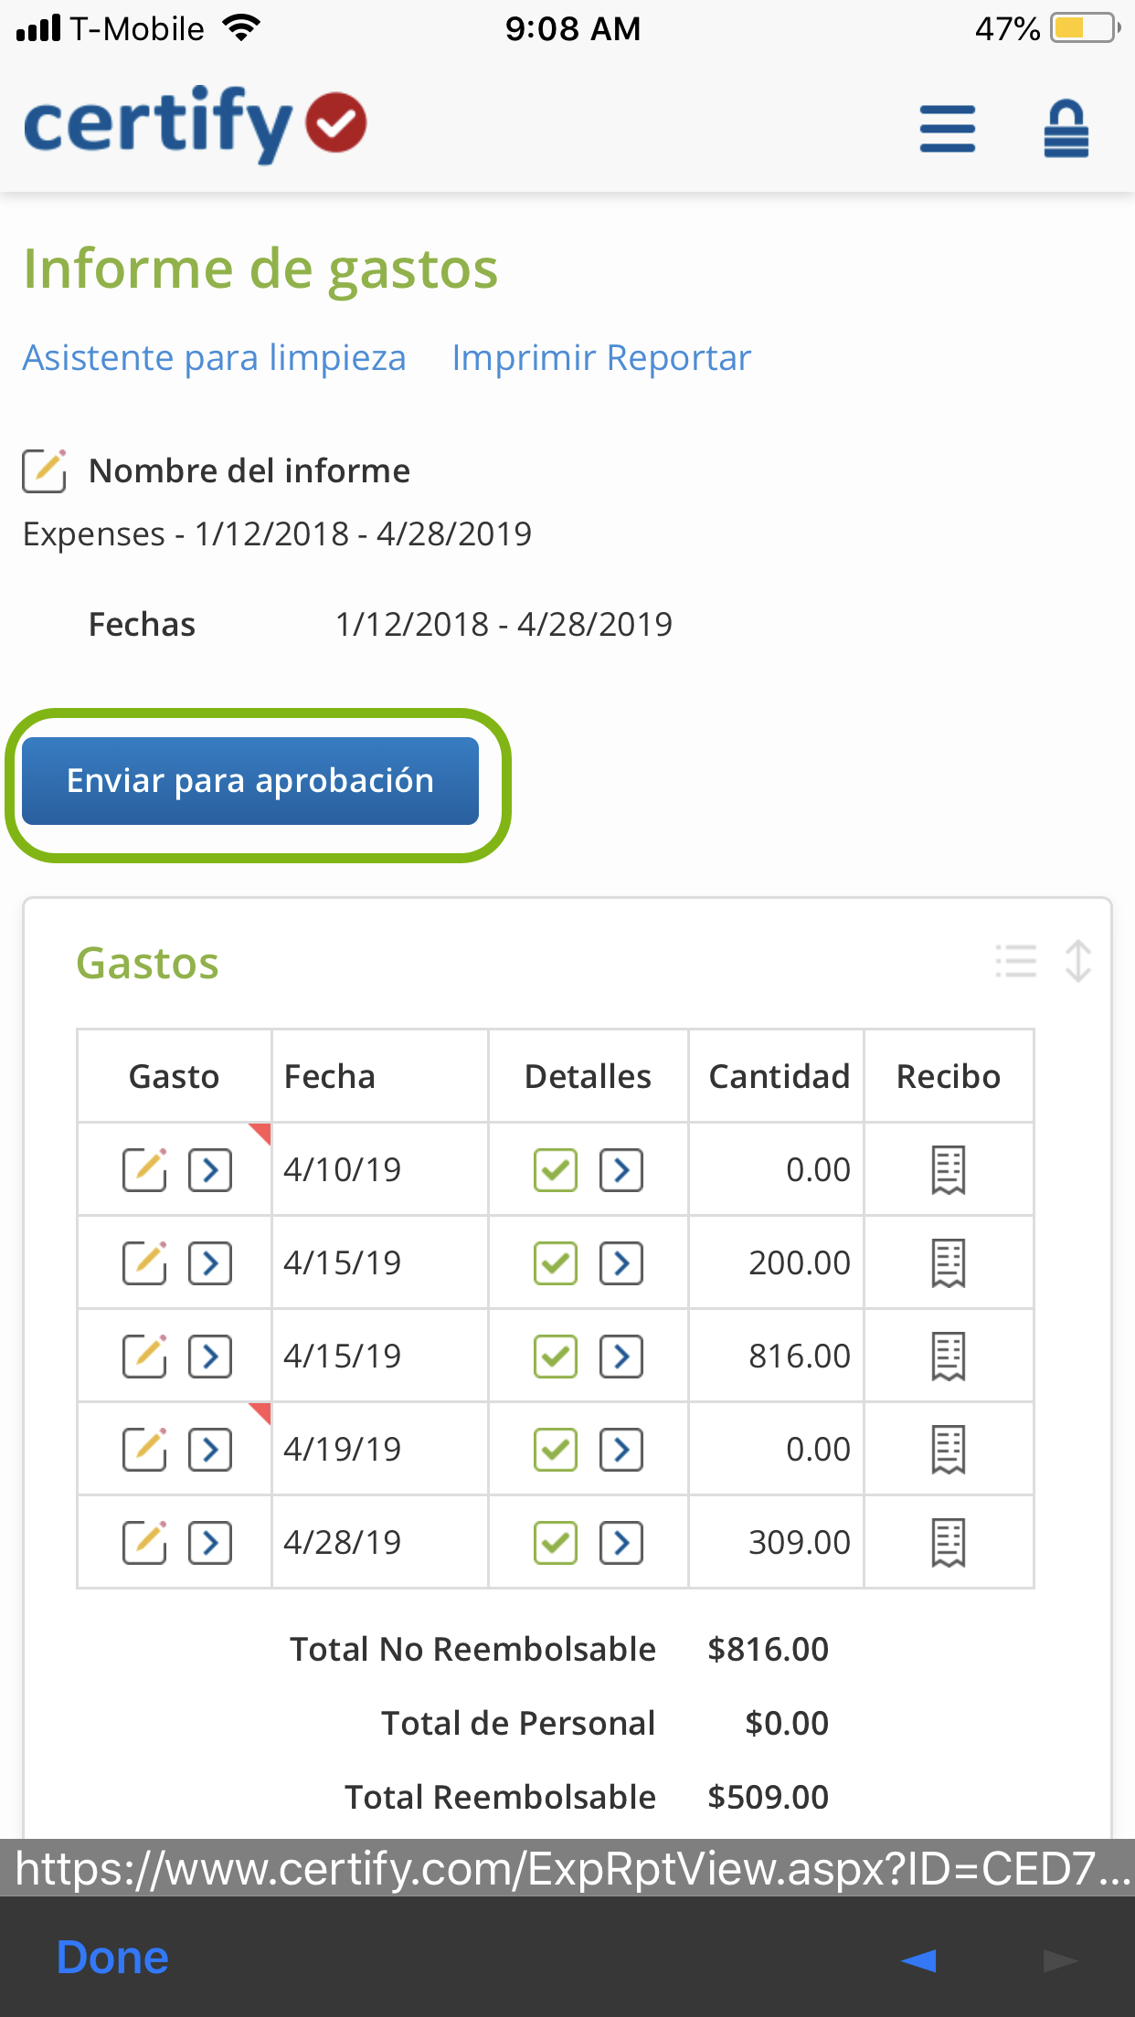Edit the 816.00 expense entry
1135x2017 pixels.
pyautogui.click(x=144, y=1357)
